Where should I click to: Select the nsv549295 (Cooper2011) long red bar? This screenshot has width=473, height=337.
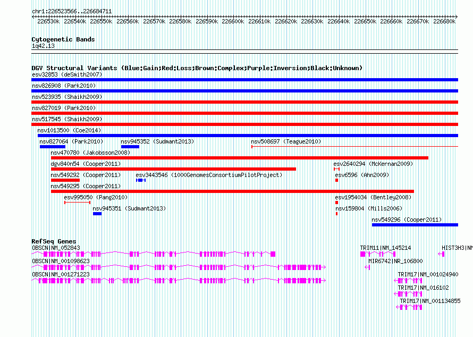click(x=233, y=191)
